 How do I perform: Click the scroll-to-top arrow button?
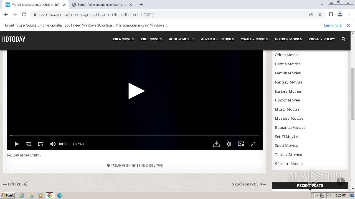[341, 181]
